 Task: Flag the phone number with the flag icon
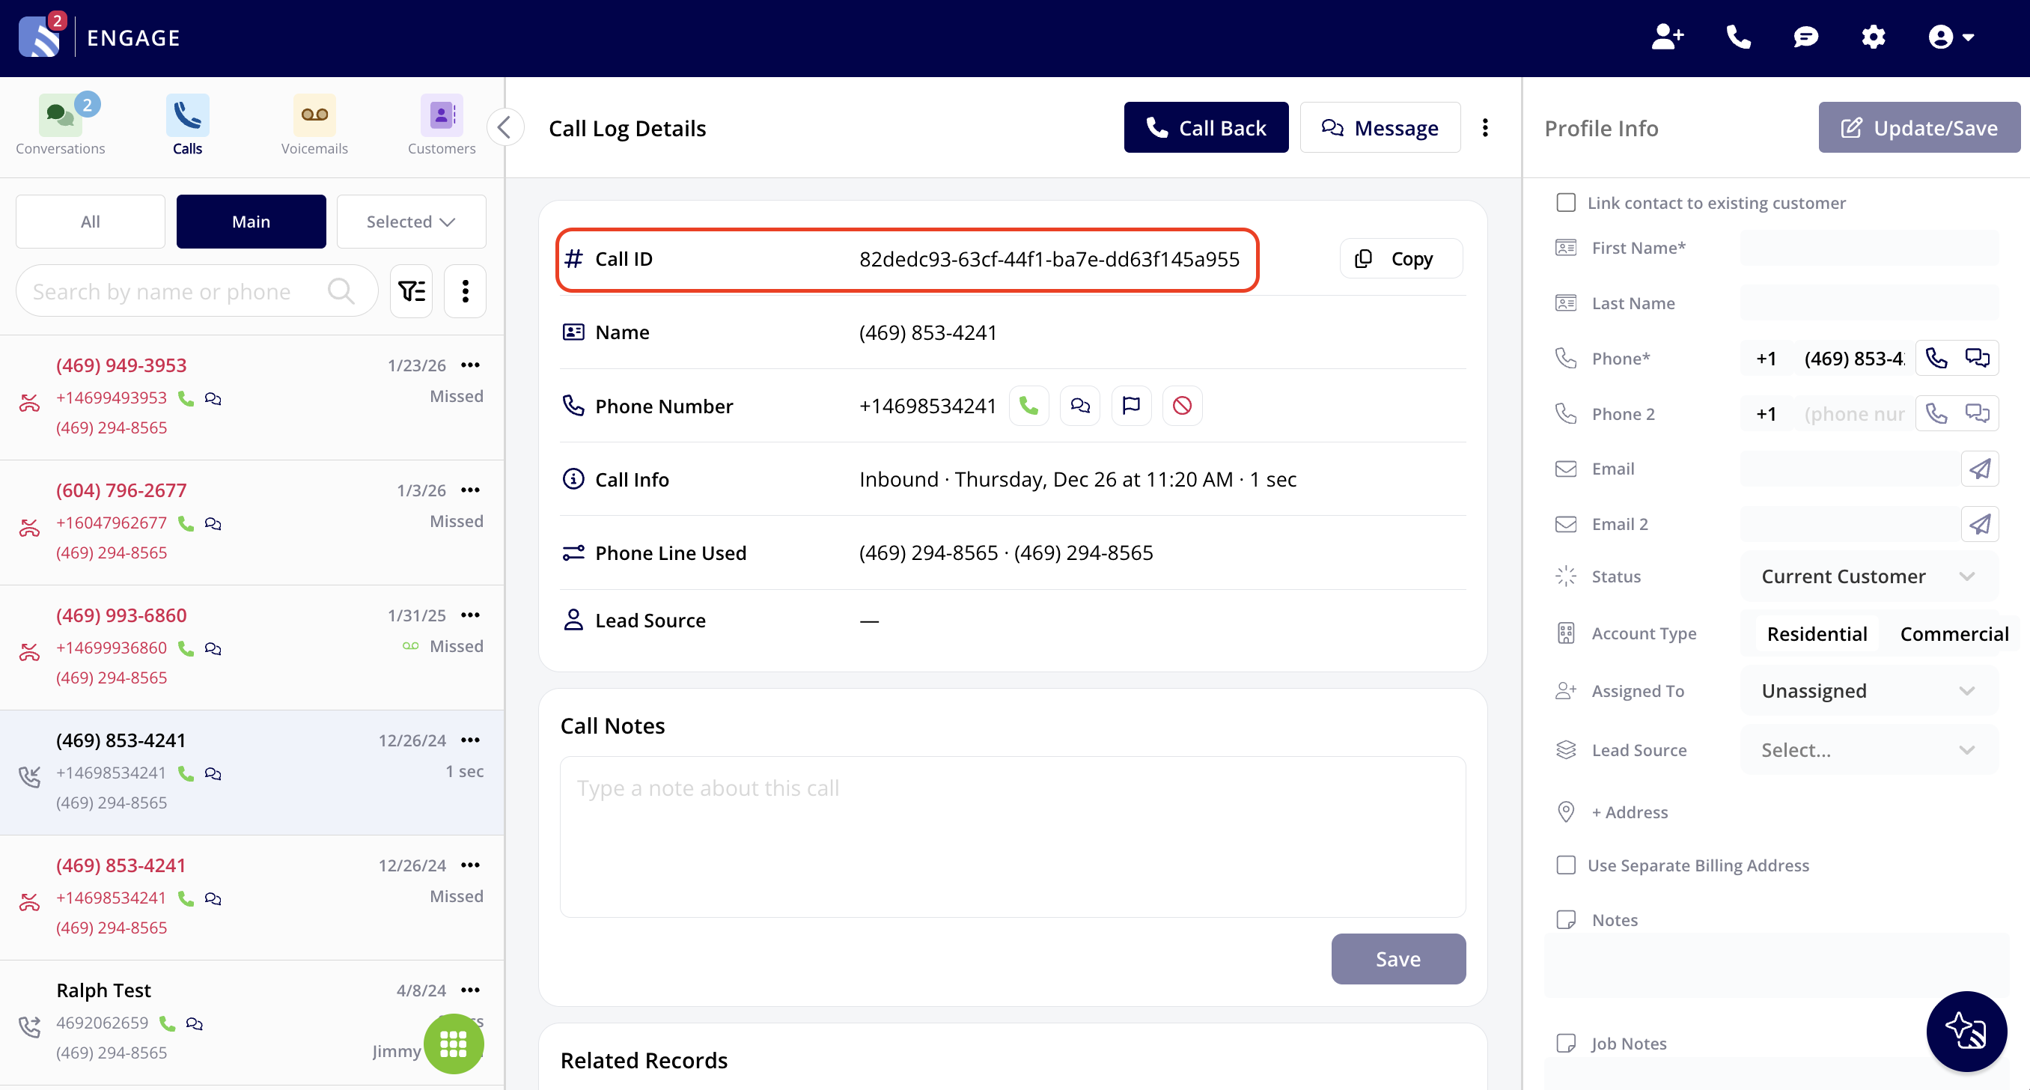tap(1131, 406)
